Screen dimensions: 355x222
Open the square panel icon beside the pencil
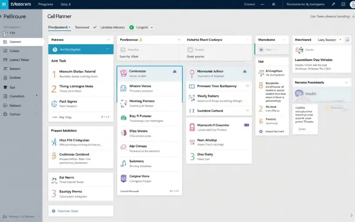click(343, 4)
